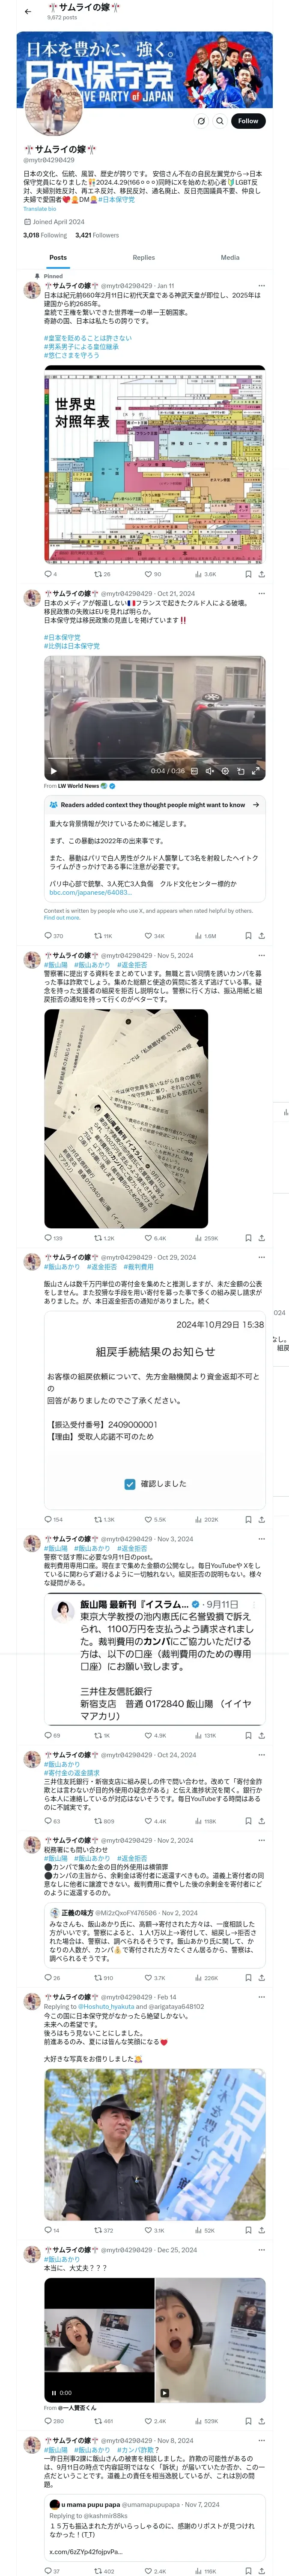This screenshot has height=2576, width=289.
Task: Open the Media tab
Action: [230, 257]
